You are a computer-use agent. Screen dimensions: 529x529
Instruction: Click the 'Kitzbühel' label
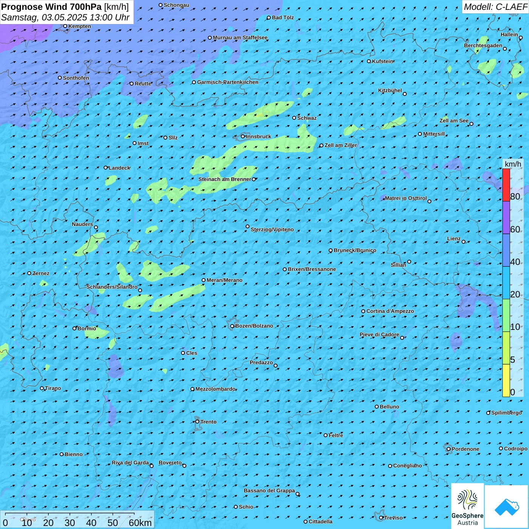[x=390, y=90]
